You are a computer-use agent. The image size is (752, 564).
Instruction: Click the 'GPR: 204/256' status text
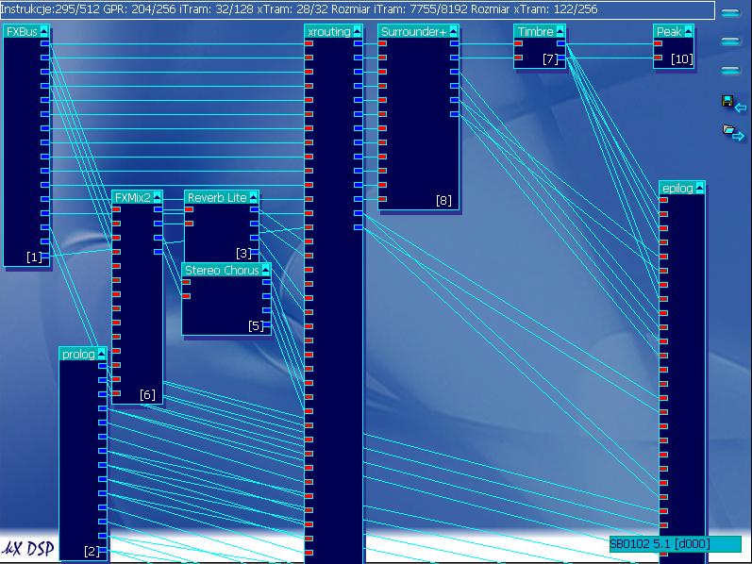(140, 9)
